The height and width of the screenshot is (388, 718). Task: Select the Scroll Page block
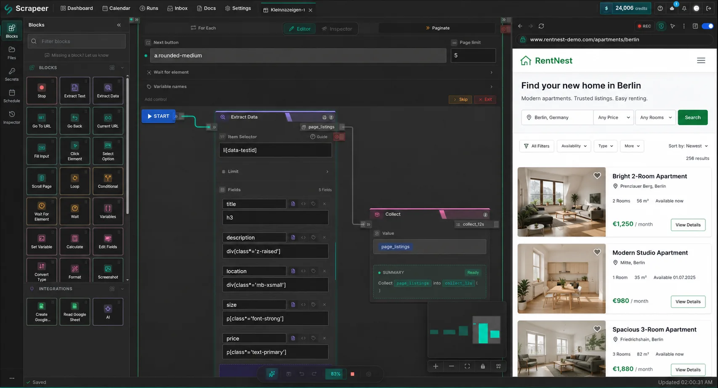coord(42,181)
